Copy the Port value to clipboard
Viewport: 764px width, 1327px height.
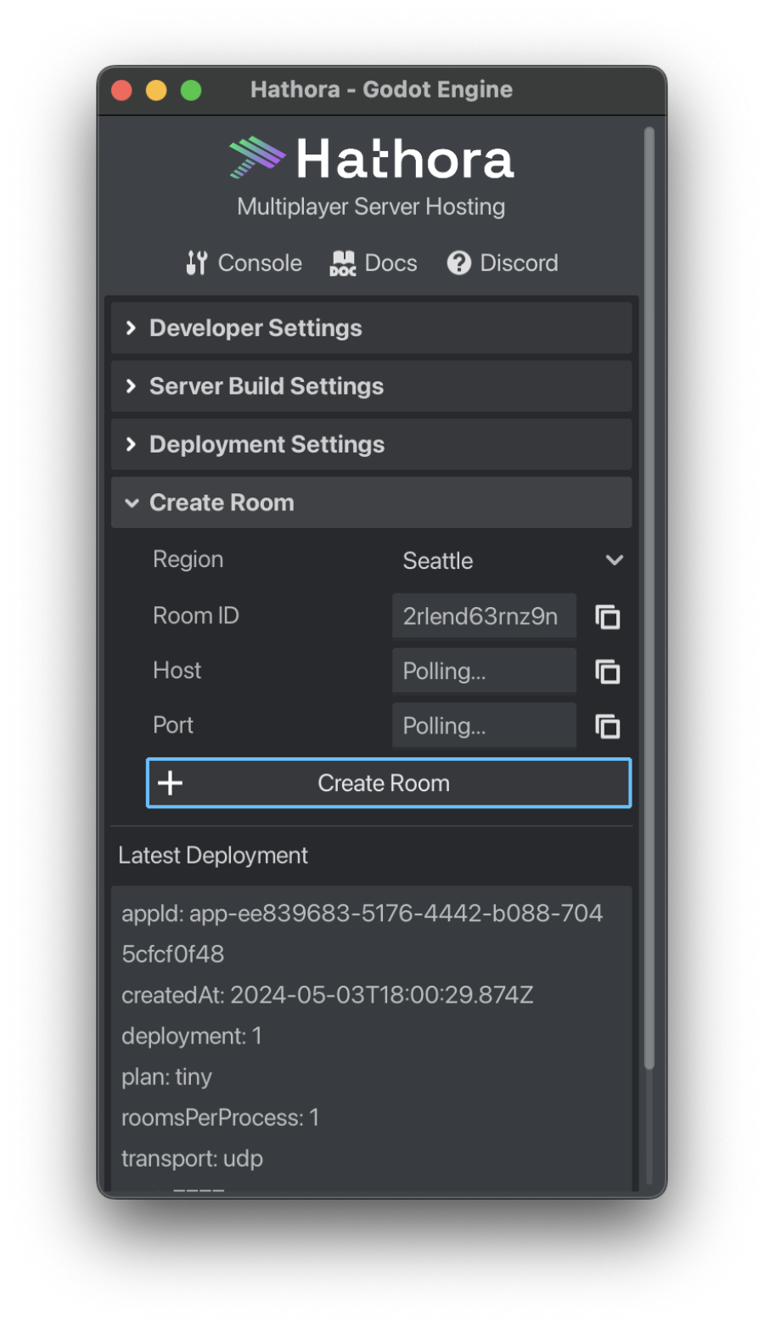pyautogui.click(x=608, y=726)
